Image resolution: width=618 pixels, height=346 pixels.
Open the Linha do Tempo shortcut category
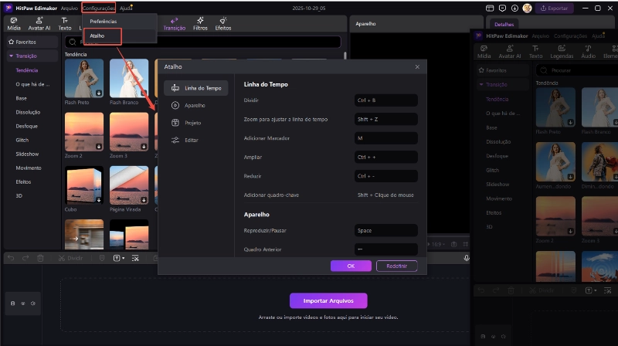click(196, 88)
